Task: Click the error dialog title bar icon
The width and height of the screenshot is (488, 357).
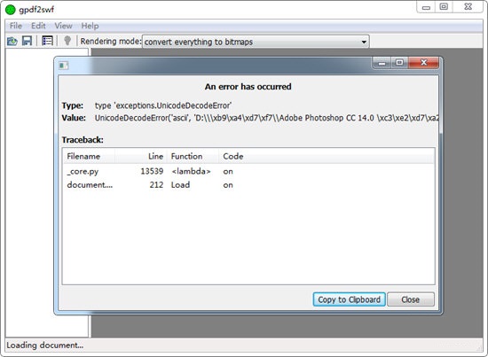Action: (64, 66)
